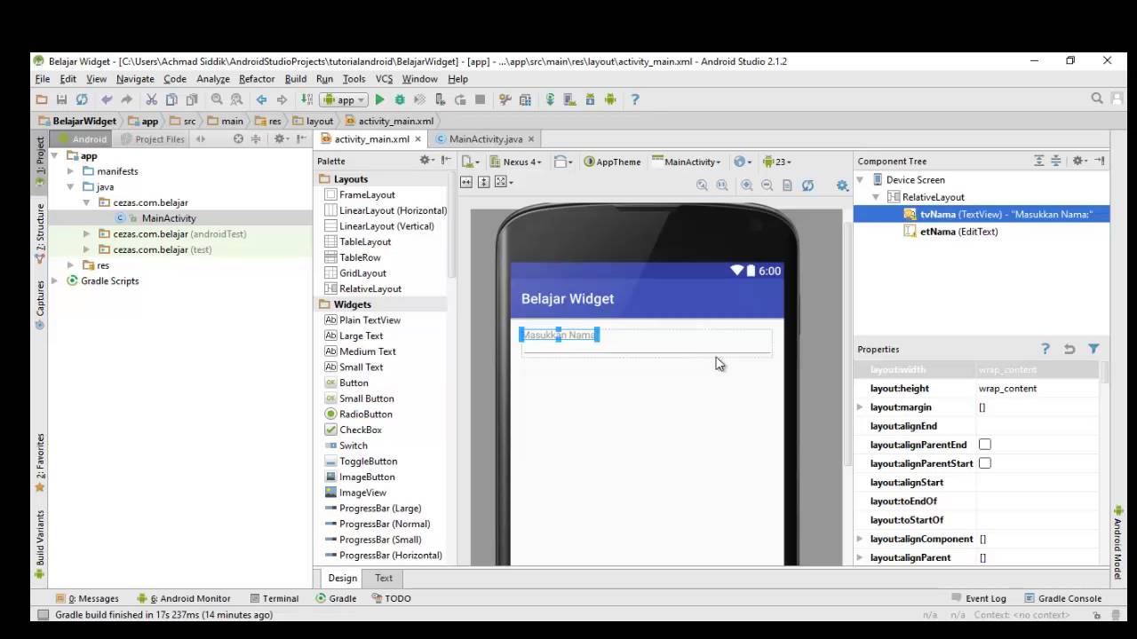Image resolution: width=1137 pixels, height=639 pixels.
Task: Switch to MainActivity.java tab
Action: pos(486,139)
